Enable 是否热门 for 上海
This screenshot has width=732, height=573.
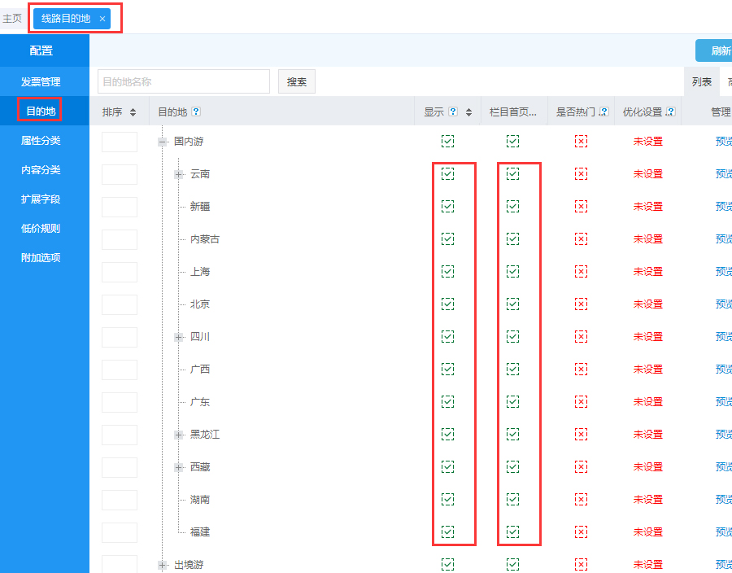click(x=582, y=271)
